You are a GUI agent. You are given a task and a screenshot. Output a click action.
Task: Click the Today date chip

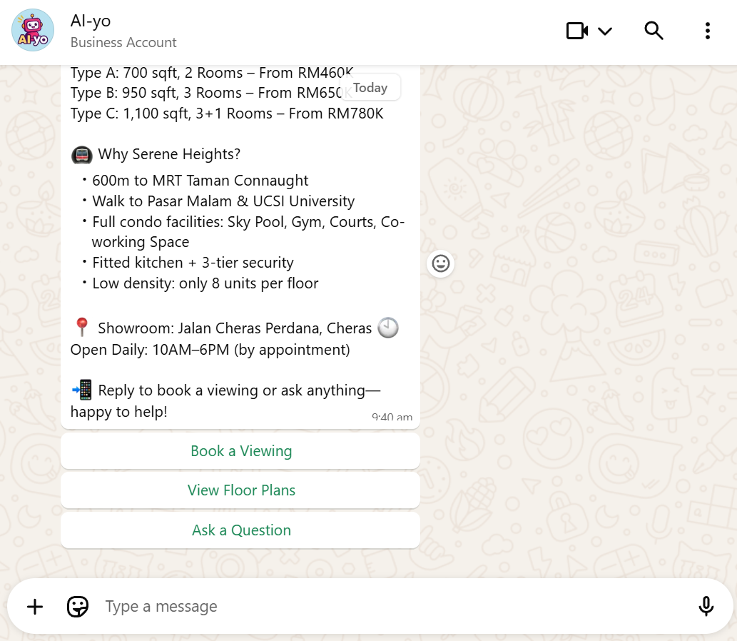pyautogui.click(x=370, y=87)
